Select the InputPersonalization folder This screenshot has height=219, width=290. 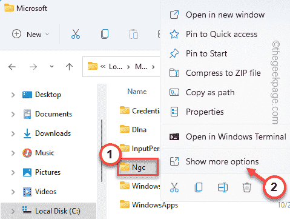140,149
